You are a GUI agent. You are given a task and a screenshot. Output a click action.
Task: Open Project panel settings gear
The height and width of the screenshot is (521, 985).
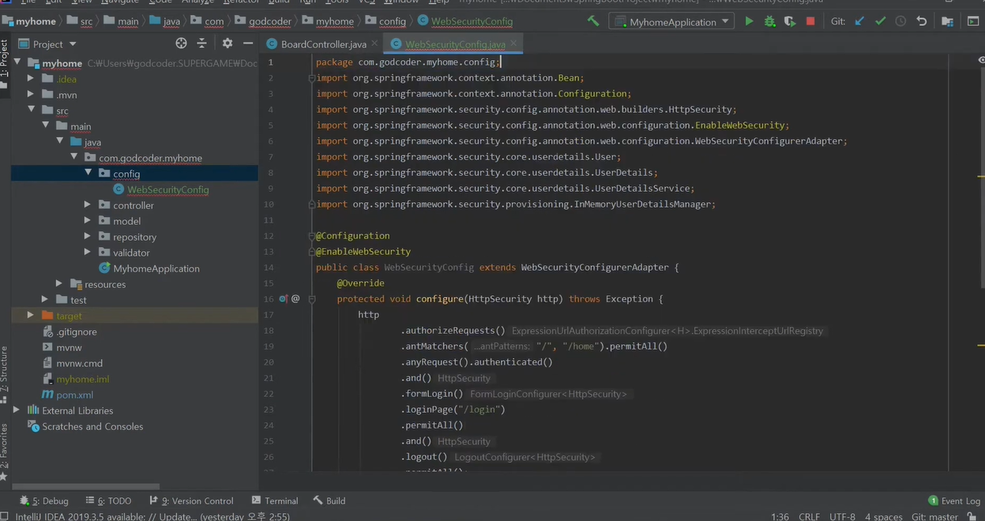point(227,43)
